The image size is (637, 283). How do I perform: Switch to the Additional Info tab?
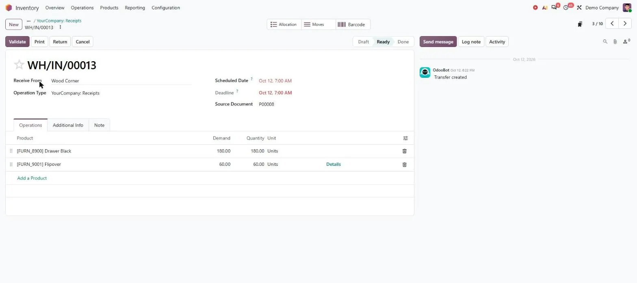pos(68,125)
